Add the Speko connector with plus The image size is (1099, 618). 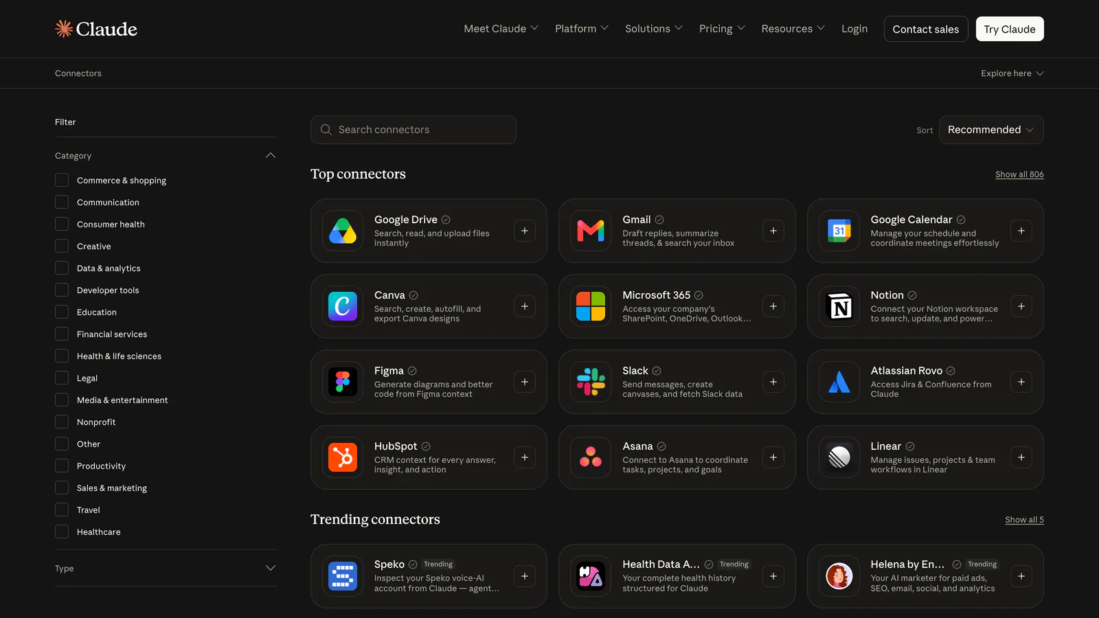tap(525, 576)
